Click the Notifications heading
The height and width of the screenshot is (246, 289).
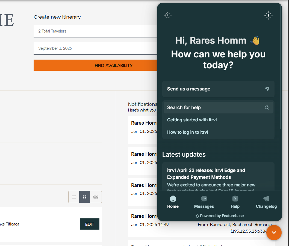pos(143,104)
